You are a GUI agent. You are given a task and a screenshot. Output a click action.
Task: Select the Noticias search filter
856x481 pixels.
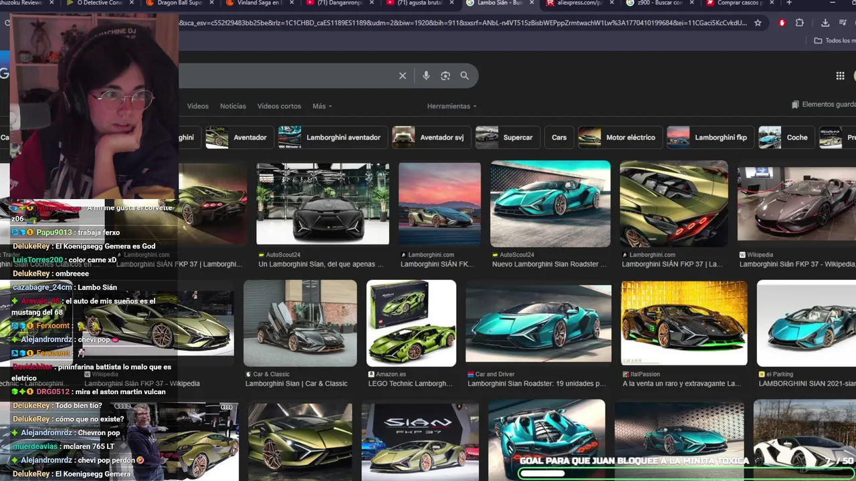(x=233, y=106)
